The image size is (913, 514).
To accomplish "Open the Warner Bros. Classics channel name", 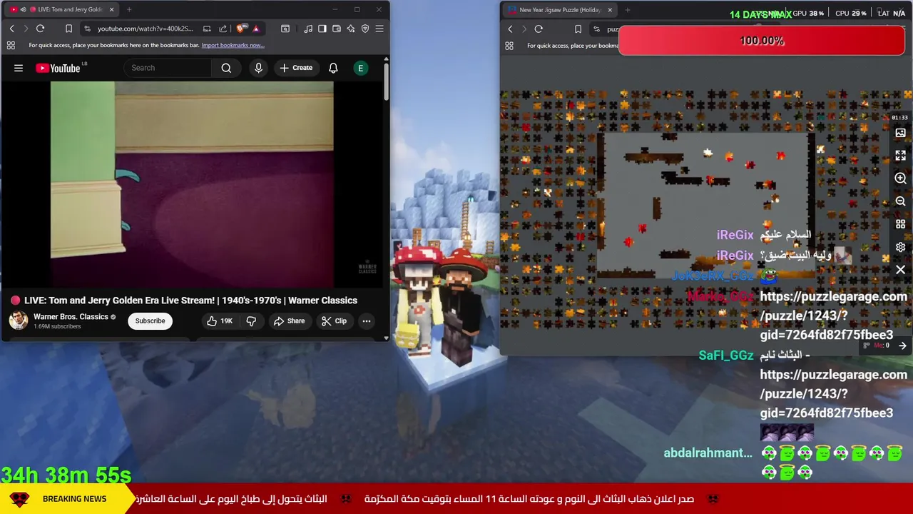I will coord(71,316).
